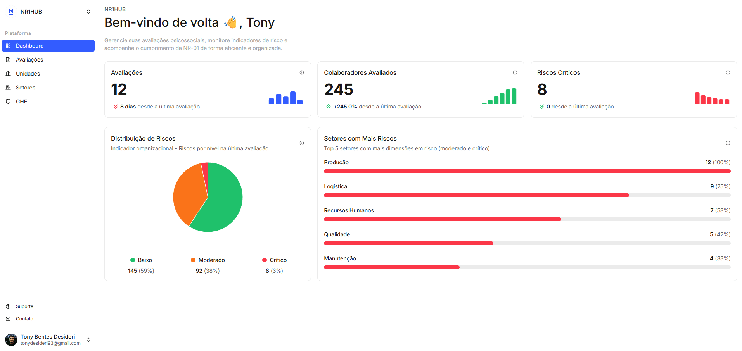This screenshot has height=351, width=742.
Task: Toggle the Moderado legend entry
Action: tap(208, 260)
